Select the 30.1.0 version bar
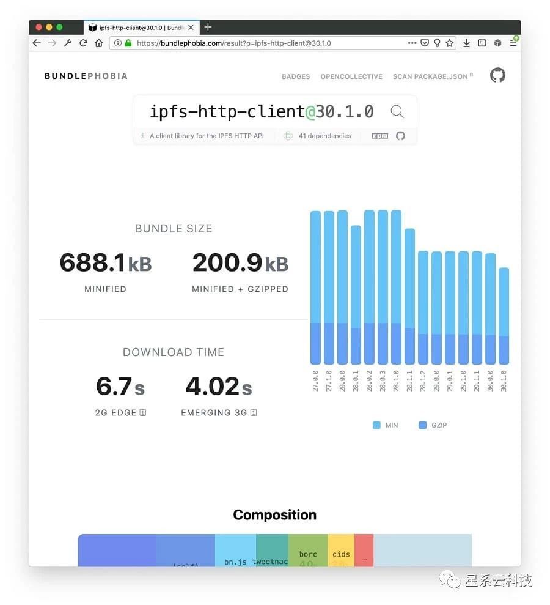This screenshot has width=550, height=605. 504,316
